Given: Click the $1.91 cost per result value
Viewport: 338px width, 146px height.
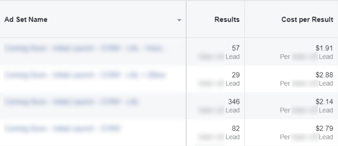Looking at the screenshot, I should click(x=324, y=48).
